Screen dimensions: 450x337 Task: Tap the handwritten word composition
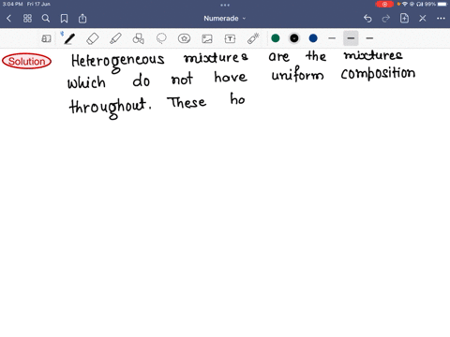(x=378, y=74)
